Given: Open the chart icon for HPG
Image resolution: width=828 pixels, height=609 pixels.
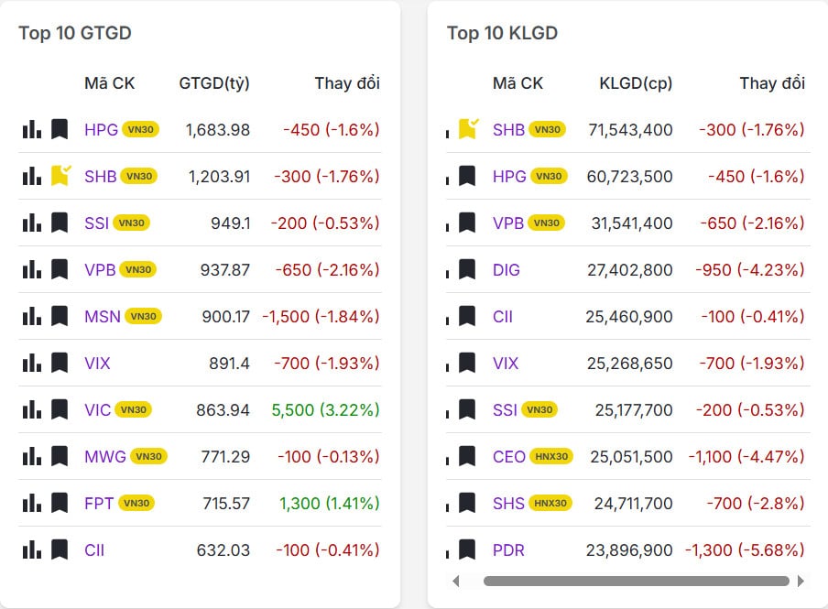Looking at the screenshot, I should click(x=32, y=129).
